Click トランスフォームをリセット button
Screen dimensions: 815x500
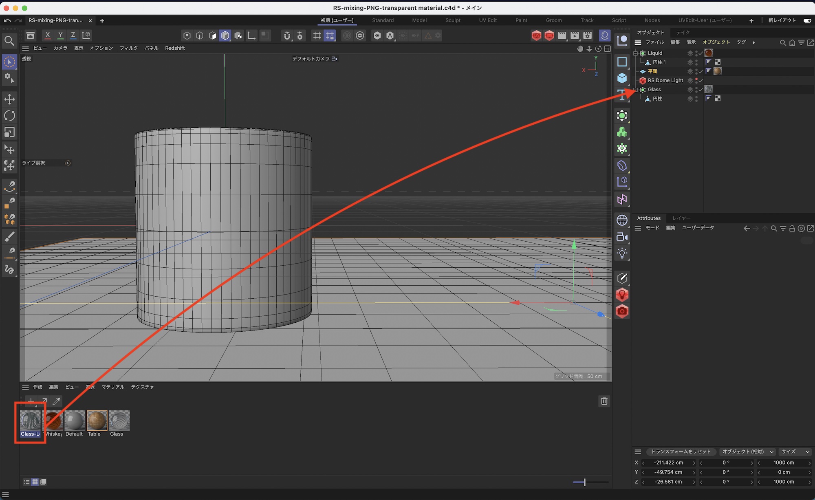(681, 452)
